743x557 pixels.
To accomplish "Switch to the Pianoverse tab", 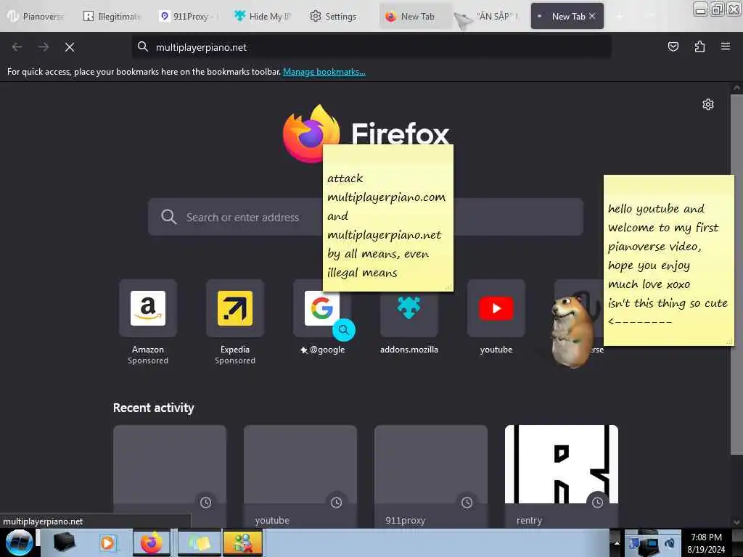I will (36, 16).
